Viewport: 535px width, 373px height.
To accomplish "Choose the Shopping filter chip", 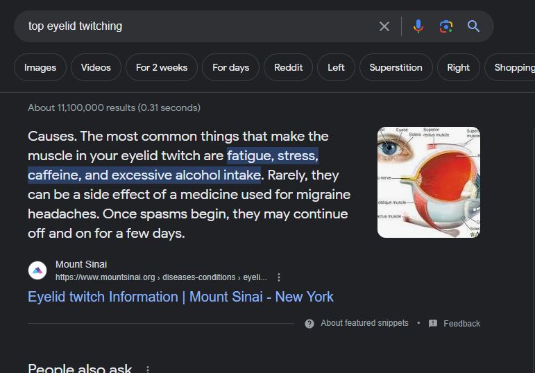I will 511,67.
